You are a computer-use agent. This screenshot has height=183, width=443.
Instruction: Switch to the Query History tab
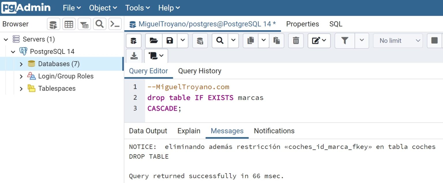tap(200, 71)
